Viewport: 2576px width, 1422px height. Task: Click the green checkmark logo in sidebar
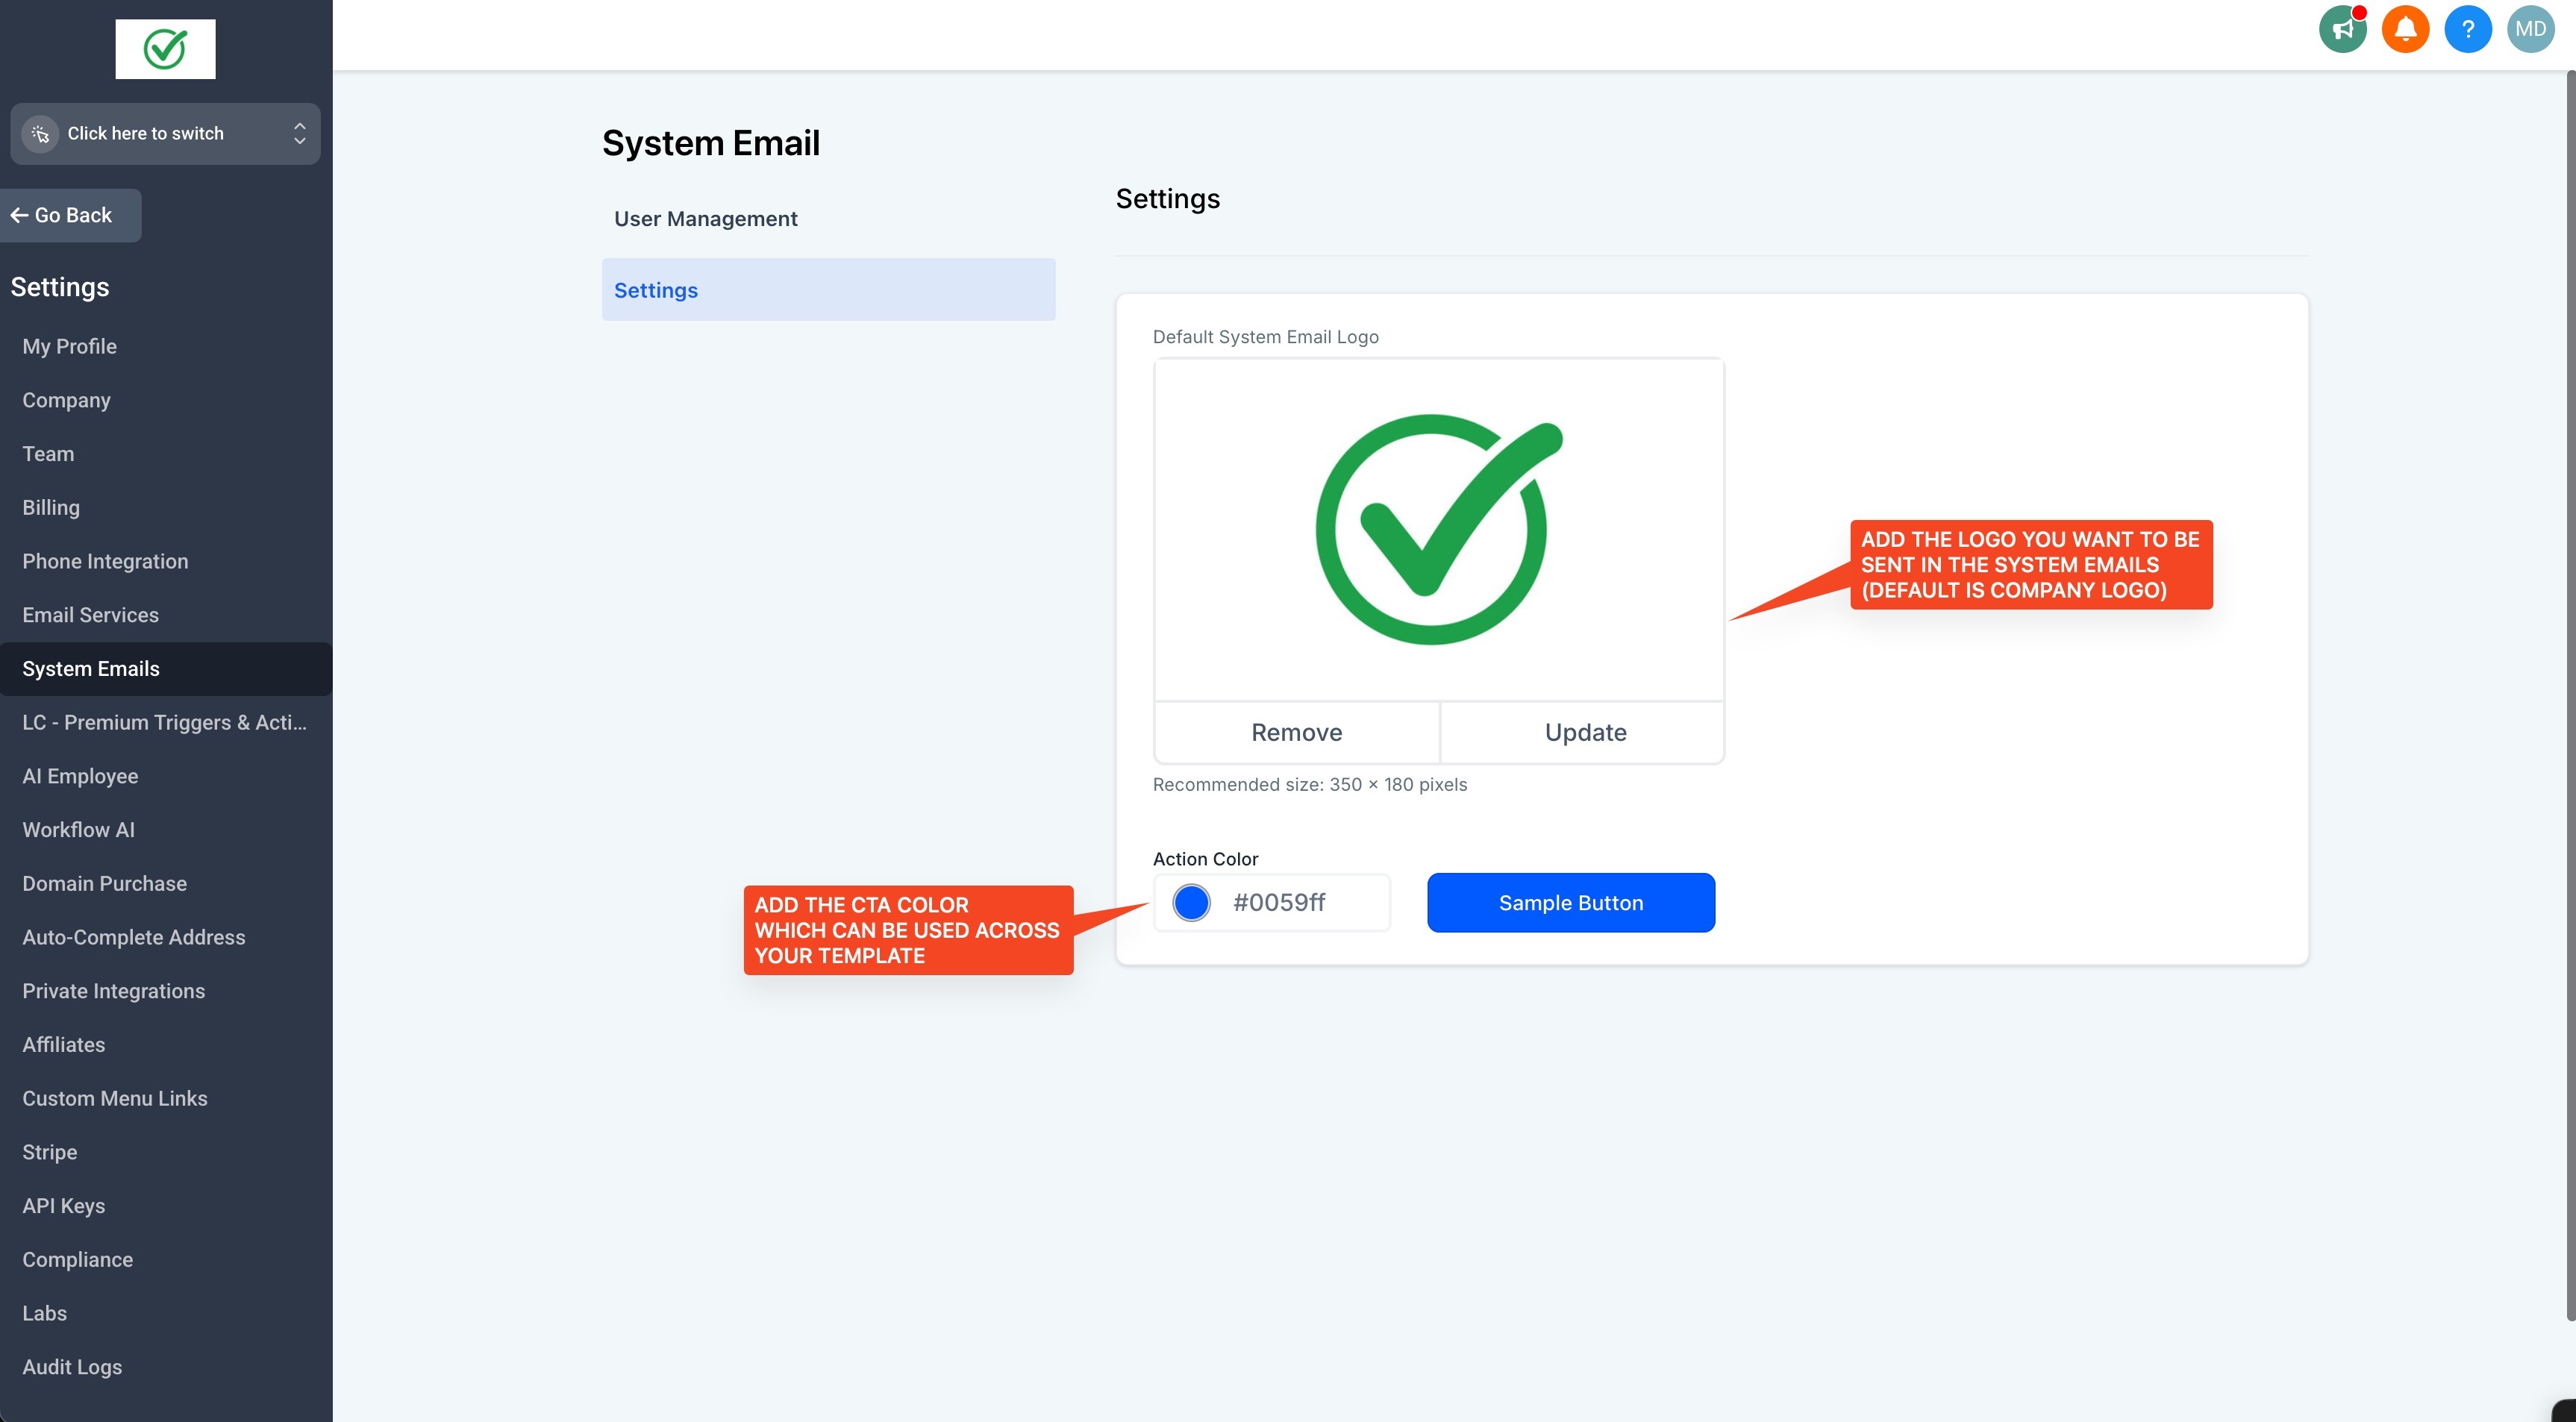pos(165,49)
